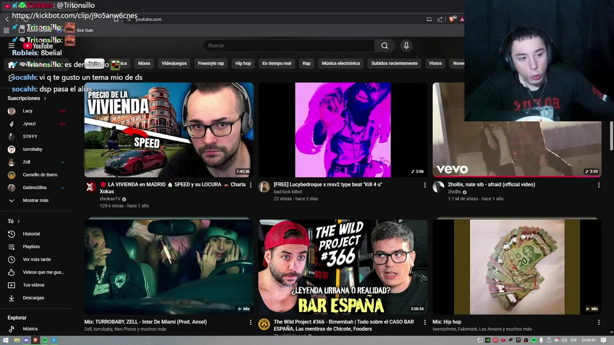
Task: Open options menu for elxokasTV video
Action: (250, 185)
